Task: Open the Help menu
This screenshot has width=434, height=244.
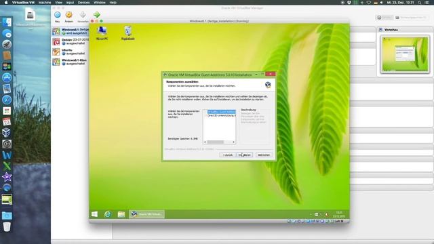Action: click(113, 3)
